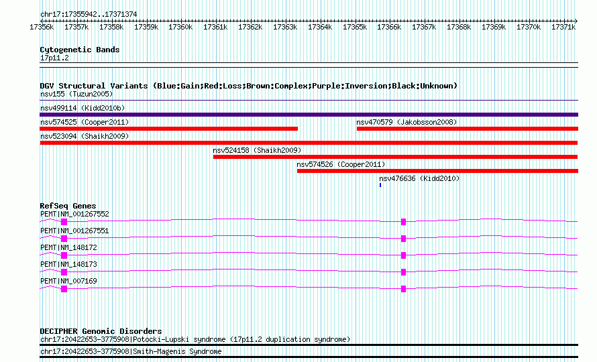Screen dimensions: 597x362
Task: Open transcript label PEMT|NM_001267551
Action: click(x=74, y=231)
